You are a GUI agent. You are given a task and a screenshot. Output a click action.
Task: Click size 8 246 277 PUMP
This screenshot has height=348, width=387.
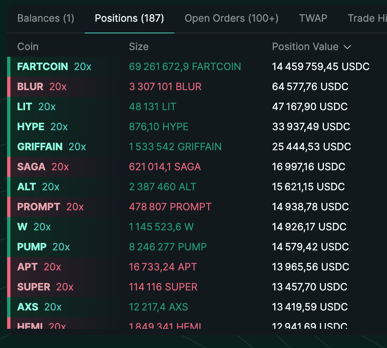pos(168,247)
